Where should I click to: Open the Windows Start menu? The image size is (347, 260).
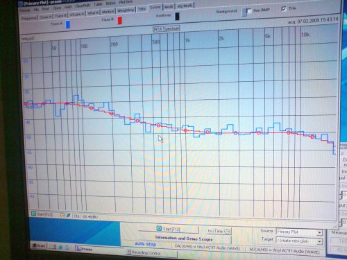point(39,246)
